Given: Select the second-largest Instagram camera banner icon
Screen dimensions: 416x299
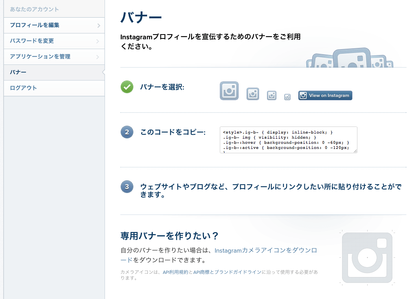Looking at the screenshot, I should [252, 94].
